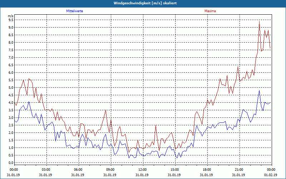
Task: Select the 1,5 y-axis label
Action: (x=11, y=140)
